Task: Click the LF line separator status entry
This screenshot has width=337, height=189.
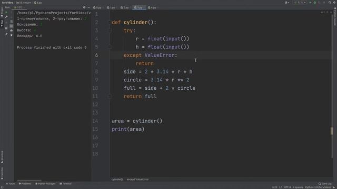Action: (281, 187)
